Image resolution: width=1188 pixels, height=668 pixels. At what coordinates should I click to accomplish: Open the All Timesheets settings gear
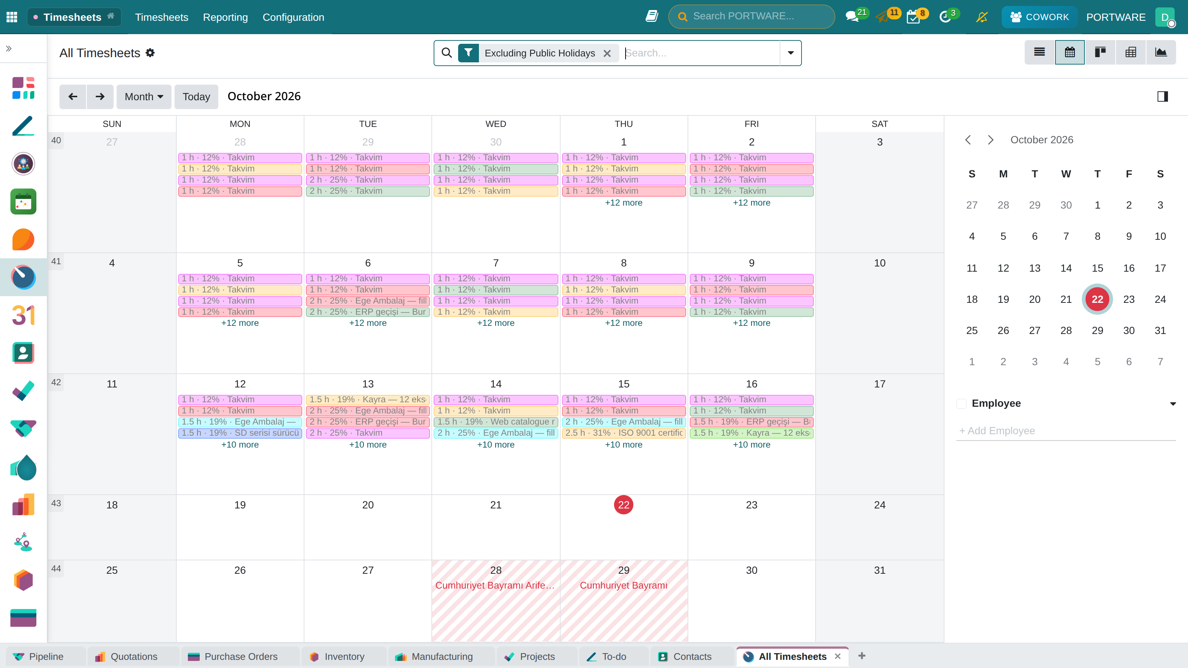click(150, 53)
